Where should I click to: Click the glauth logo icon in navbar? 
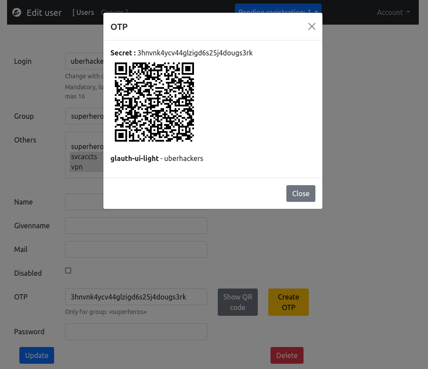(17, 13)
